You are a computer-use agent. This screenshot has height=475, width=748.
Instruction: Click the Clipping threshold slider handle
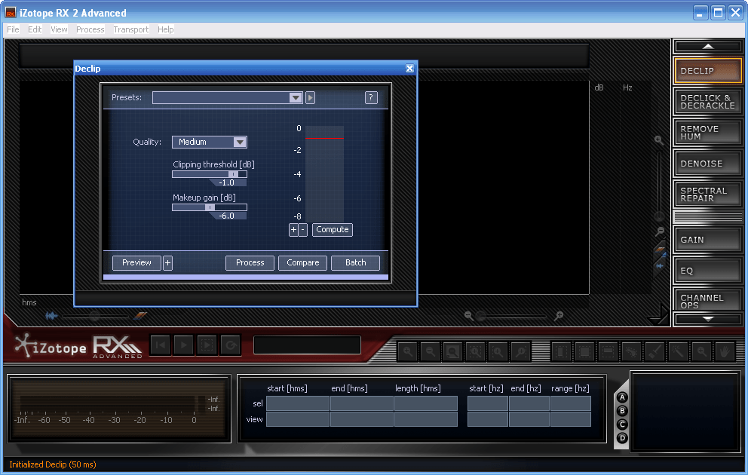coord(233,175)
